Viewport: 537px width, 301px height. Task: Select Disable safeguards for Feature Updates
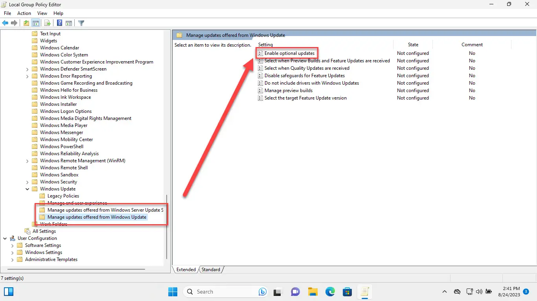pyautogui.click(x=304, y=76)
